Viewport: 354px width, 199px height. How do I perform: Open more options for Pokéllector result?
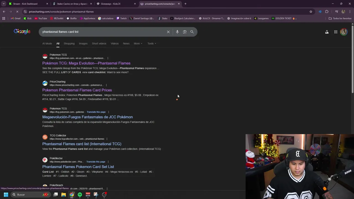[108, 162]
